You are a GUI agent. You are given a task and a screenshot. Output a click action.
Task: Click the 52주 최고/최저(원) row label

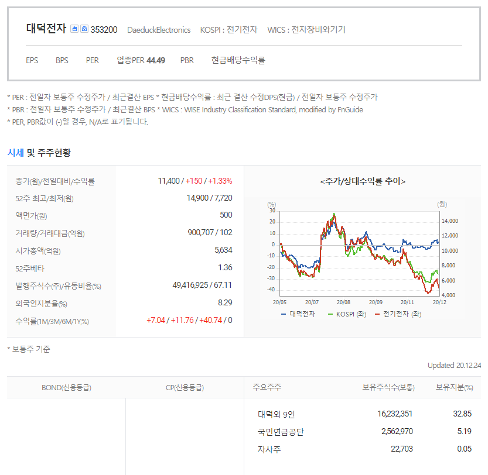[45, 198]
